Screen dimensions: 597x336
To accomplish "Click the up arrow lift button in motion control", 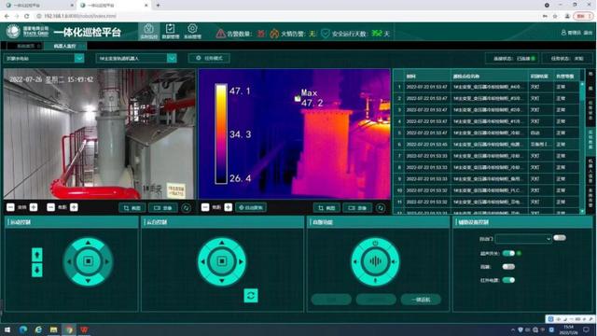I will pos(37,255).
